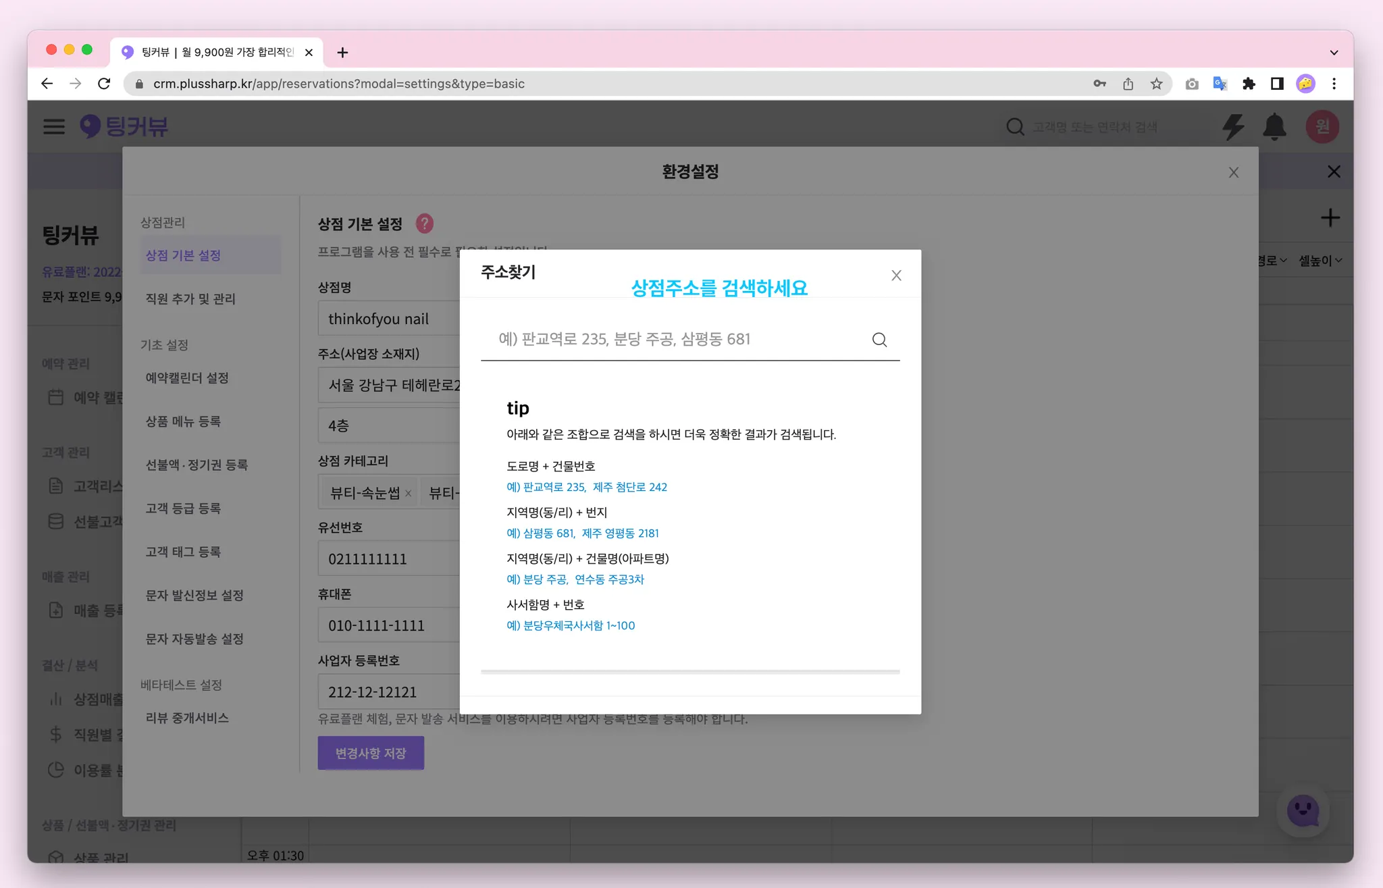Viewport: 1383px width, 888px height.
Task: Bookmark page with star icon
Action: point(1157,84)
